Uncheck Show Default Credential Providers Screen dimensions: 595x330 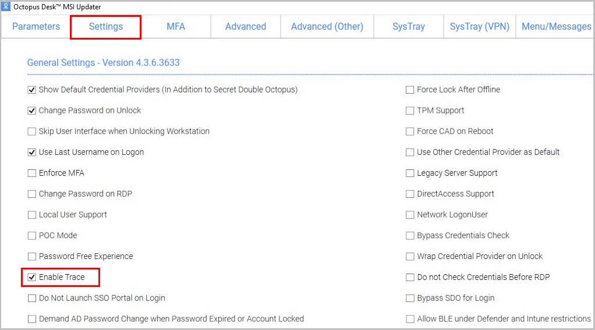click(x=32, y=90)
